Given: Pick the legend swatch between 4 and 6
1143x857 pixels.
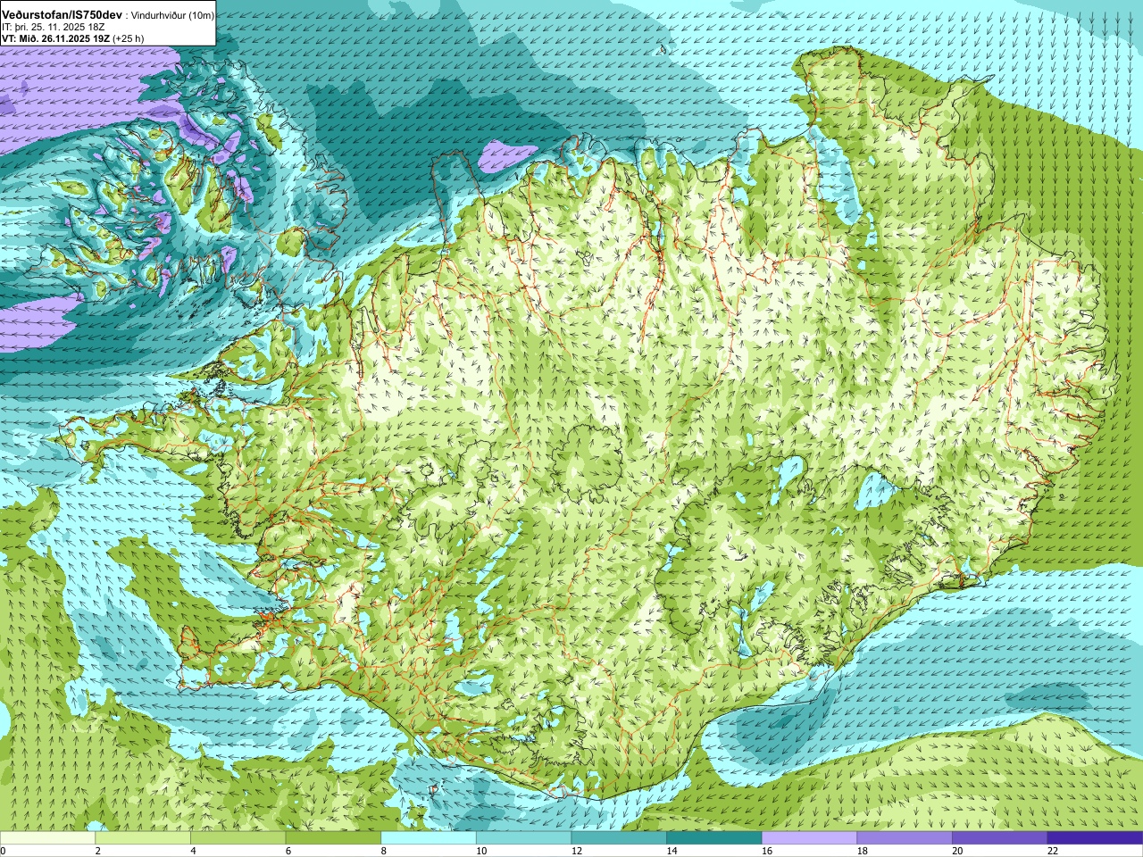Looking at the screenshot, I should (x=238, y=838).
